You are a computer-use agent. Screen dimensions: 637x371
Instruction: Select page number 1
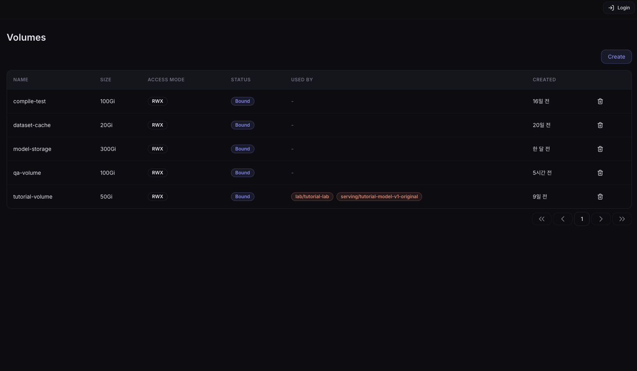pos(582,219)
